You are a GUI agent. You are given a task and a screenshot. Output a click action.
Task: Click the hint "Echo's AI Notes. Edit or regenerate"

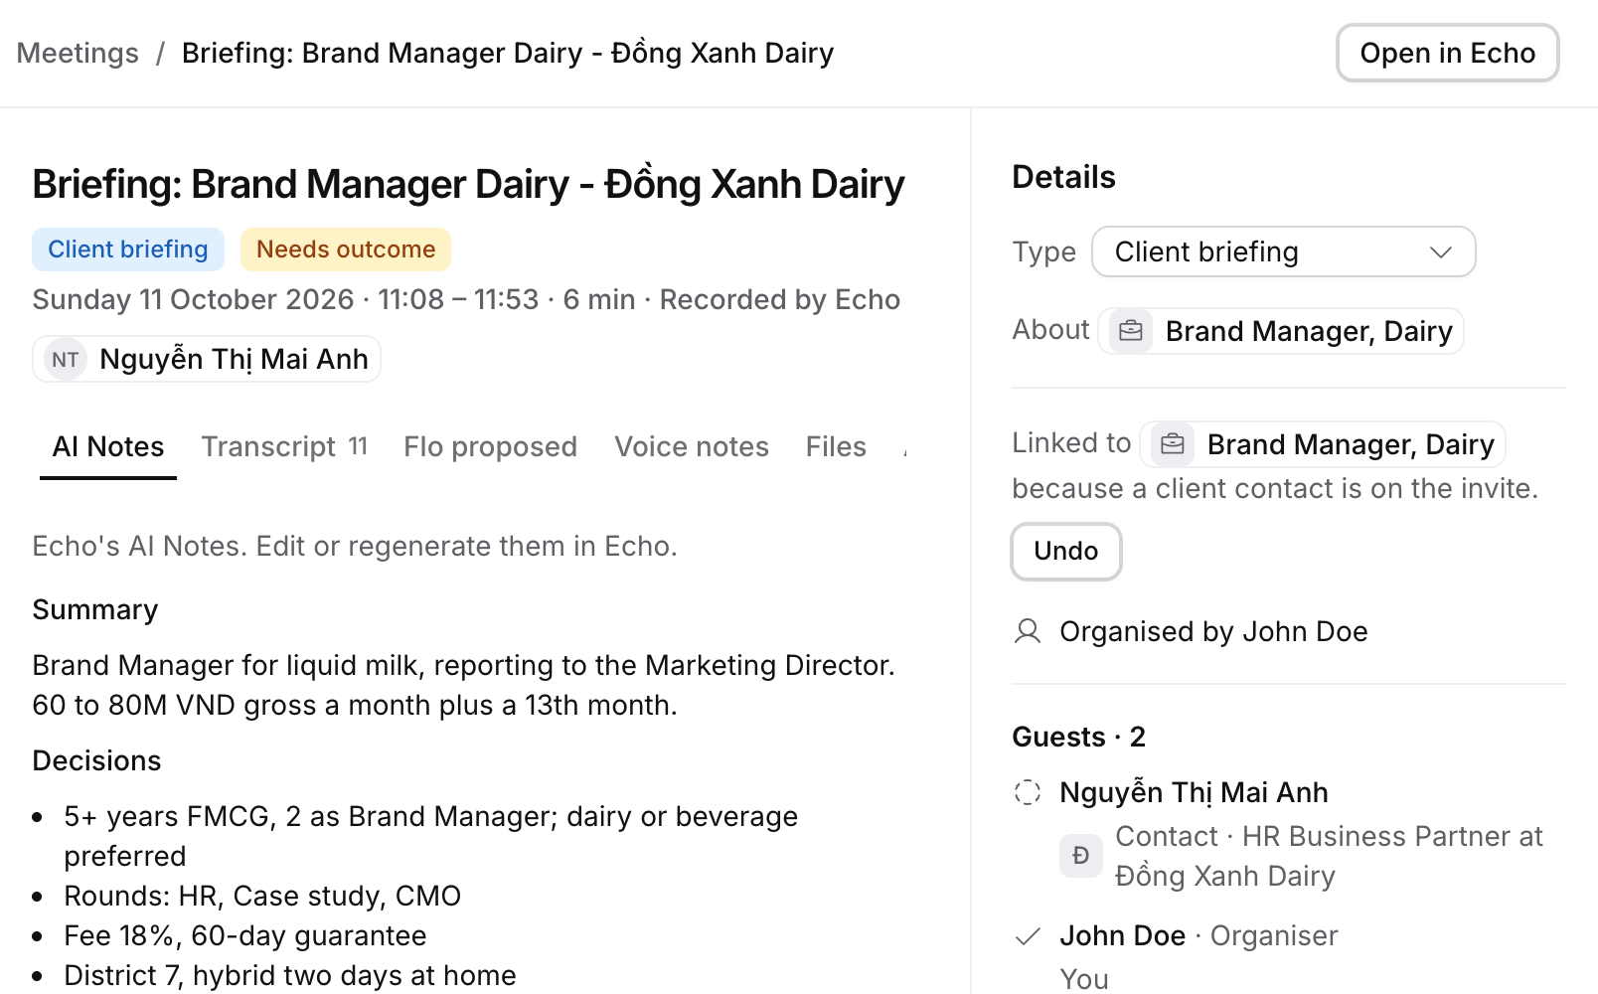click(x=355, y=546)
